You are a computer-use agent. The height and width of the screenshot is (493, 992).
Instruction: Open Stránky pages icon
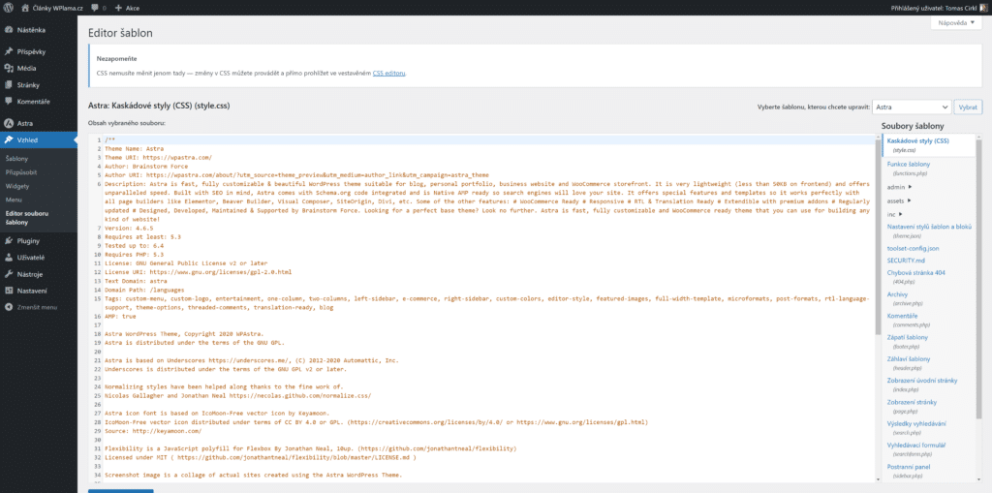click(x=8, y=84)
